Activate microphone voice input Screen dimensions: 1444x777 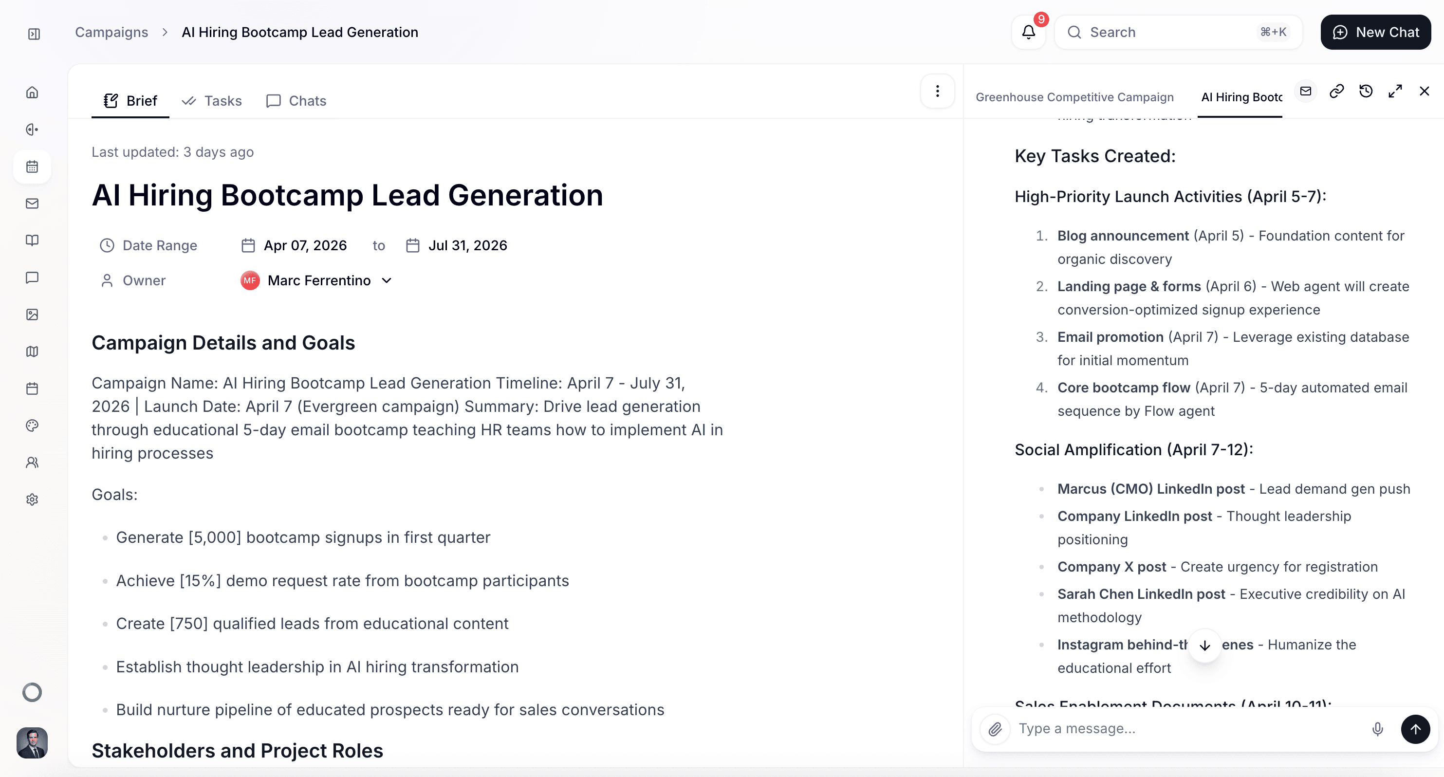point(1377,729)
